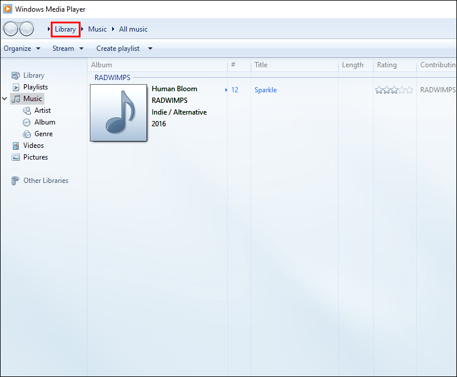
Task: Open the Pictures icon in the sidebar
Action: pyautogui.click(x=16, y=157)
